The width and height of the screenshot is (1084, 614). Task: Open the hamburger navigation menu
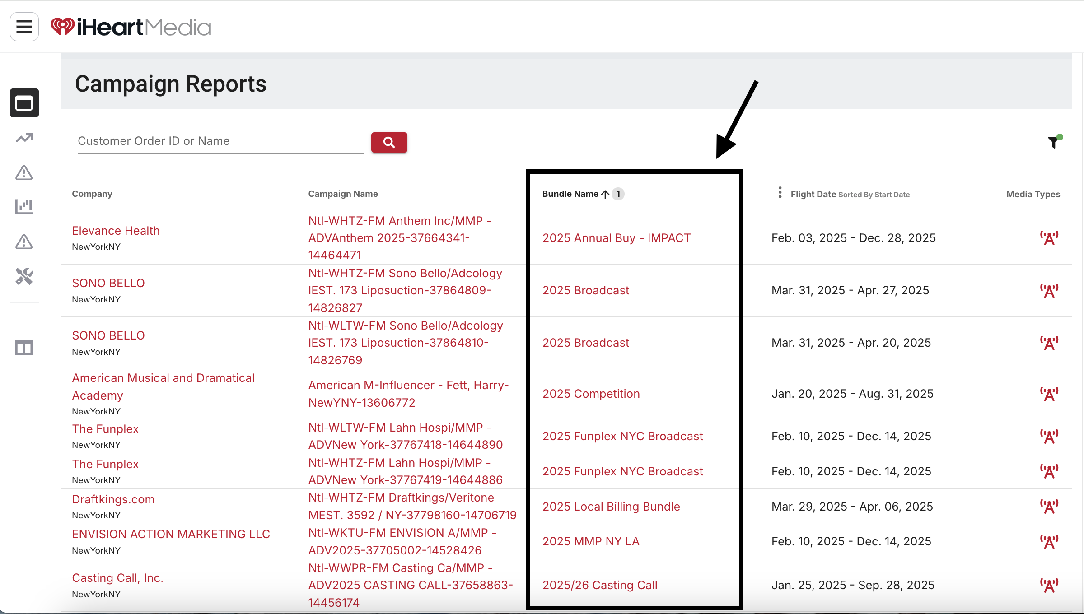24,27
